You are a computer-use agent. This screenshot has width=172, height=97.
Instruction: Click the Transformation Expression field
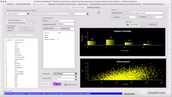click(x=50, y=14)
